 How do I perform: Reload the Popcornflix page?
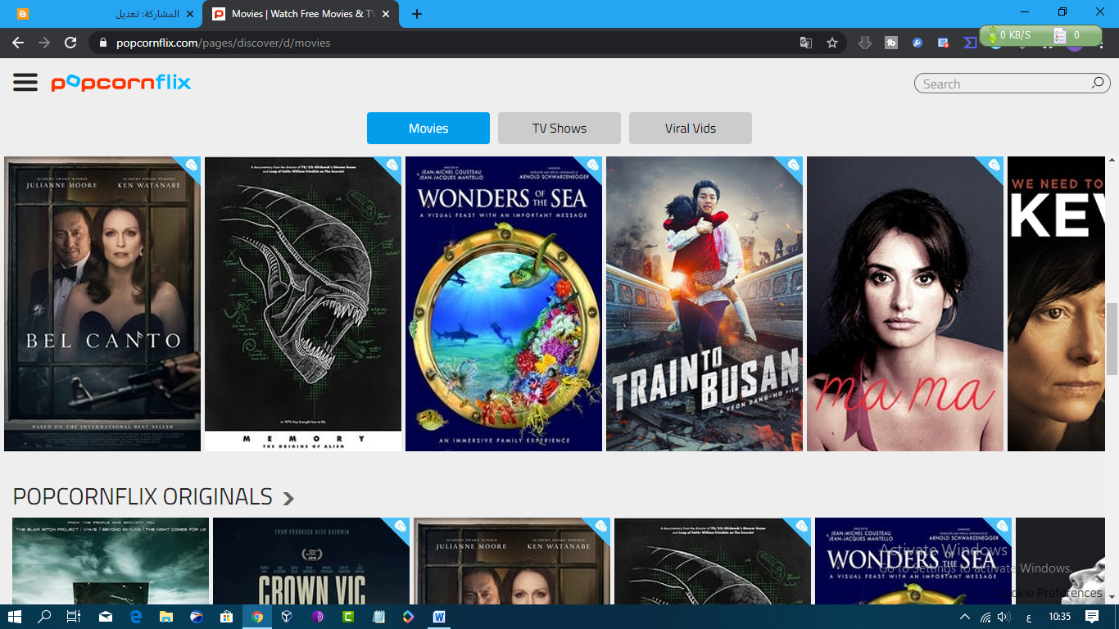pyautogui.click(x=70, y=43)
